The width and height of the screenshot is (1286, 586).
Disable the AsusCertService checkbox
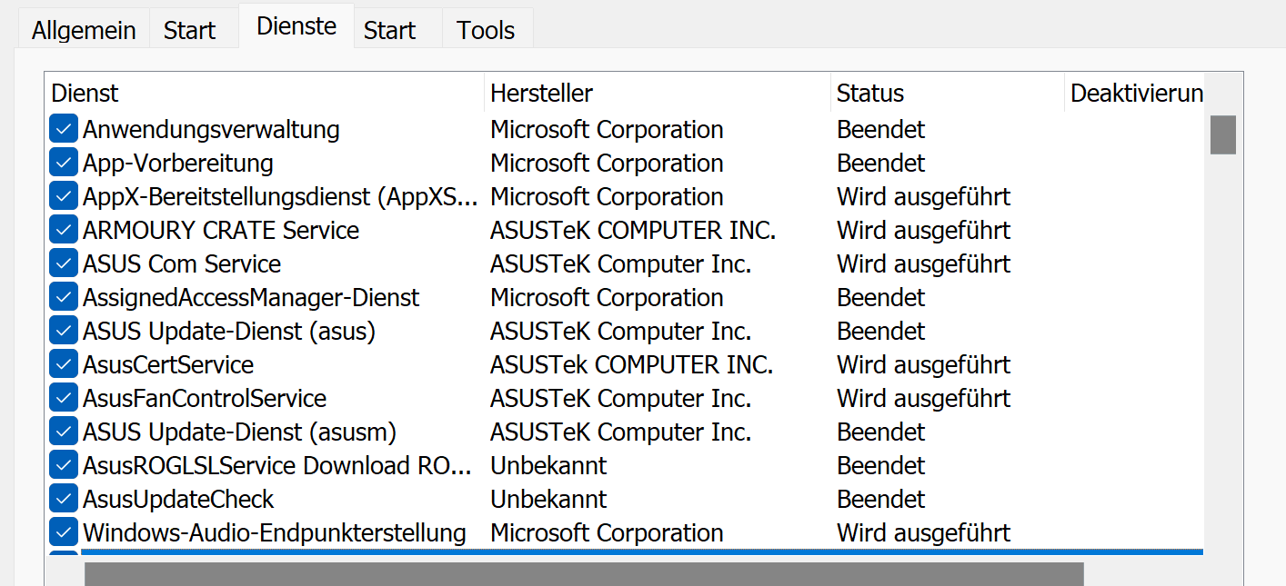pos(63,364)
